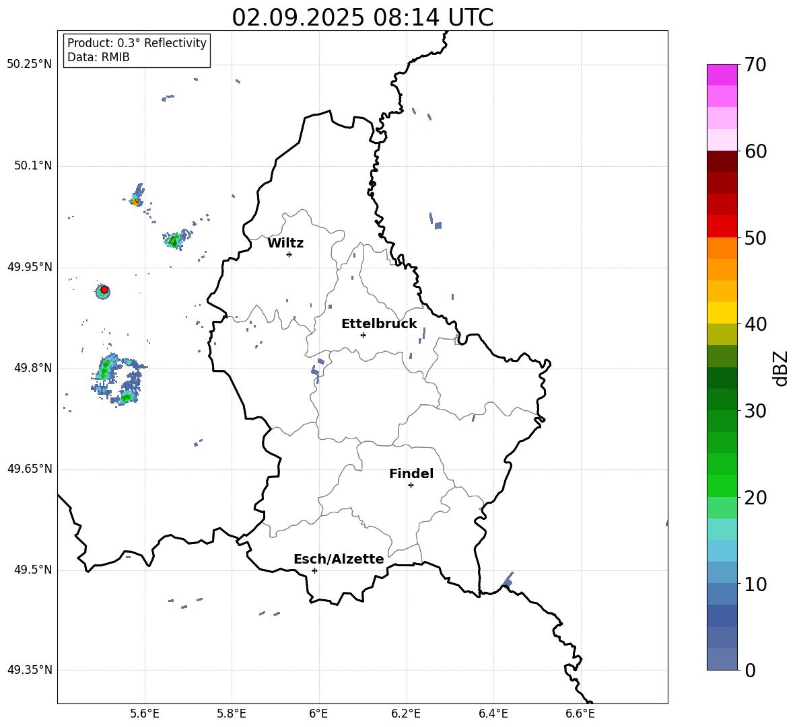This screenshot has width=797, height=727.
Task: Click the Ettelbruck city label
Action: [379, 324]
